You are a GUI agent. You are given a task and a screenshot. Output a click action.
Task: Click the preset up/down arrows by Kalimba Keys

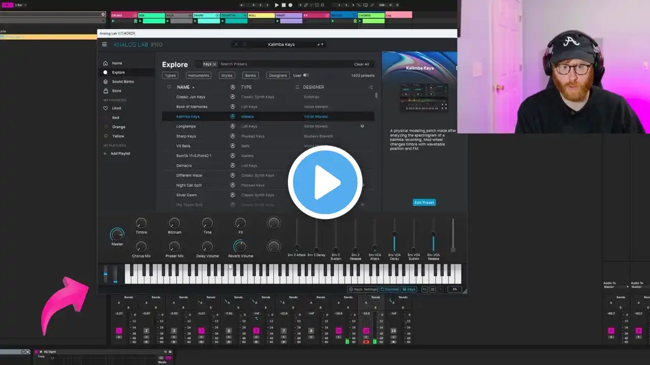[320, 44]
